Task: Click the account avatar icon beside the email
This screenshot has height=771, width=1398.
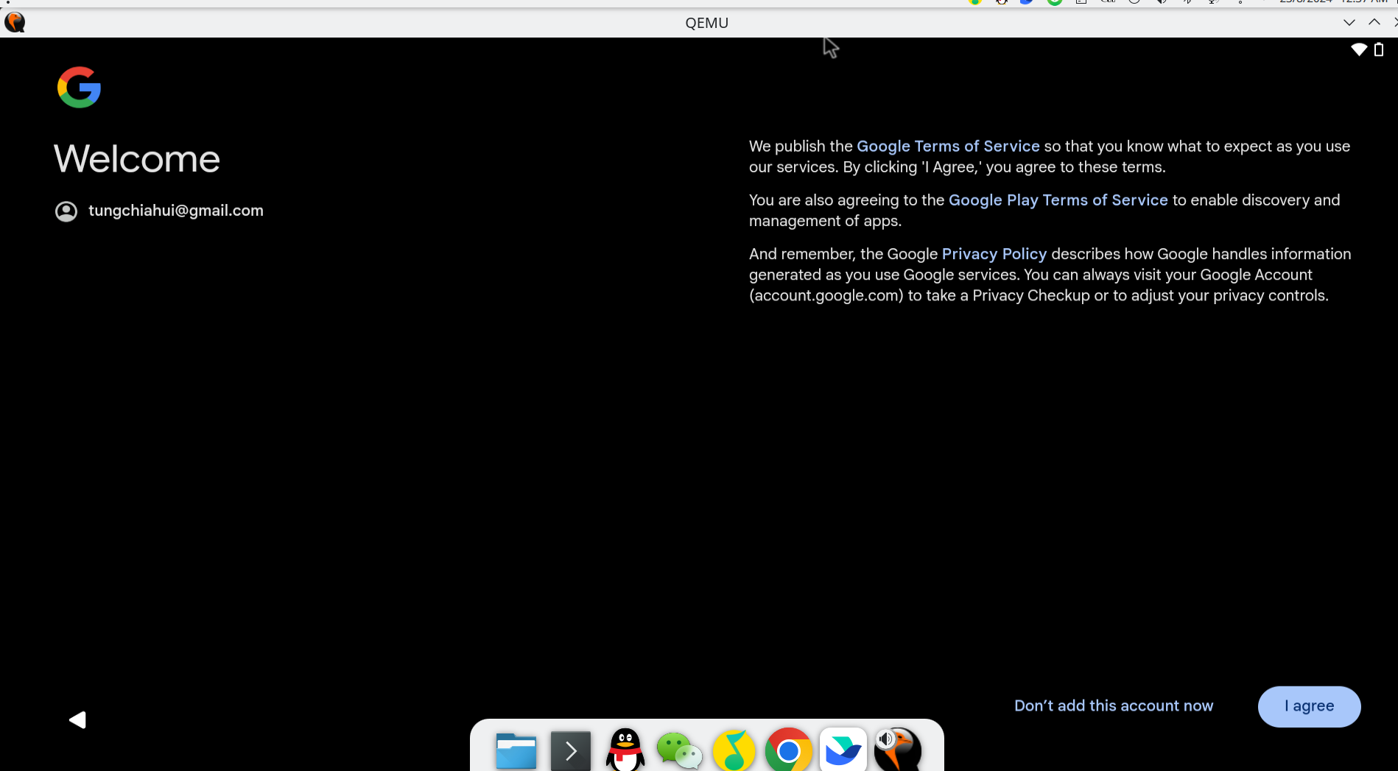Action: pos(66,211)
